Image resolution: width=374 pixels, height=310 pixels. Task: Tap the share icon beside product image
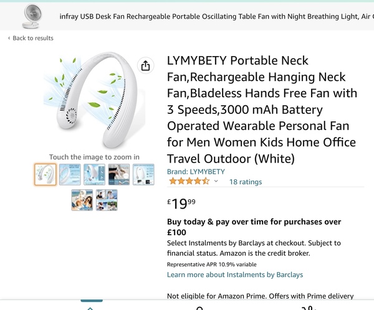click(x=145, y=65)
